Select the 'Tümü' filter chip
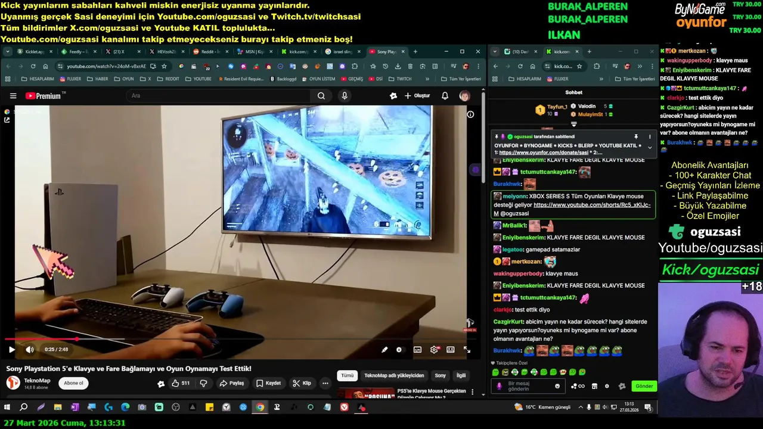 click(347, 375)
